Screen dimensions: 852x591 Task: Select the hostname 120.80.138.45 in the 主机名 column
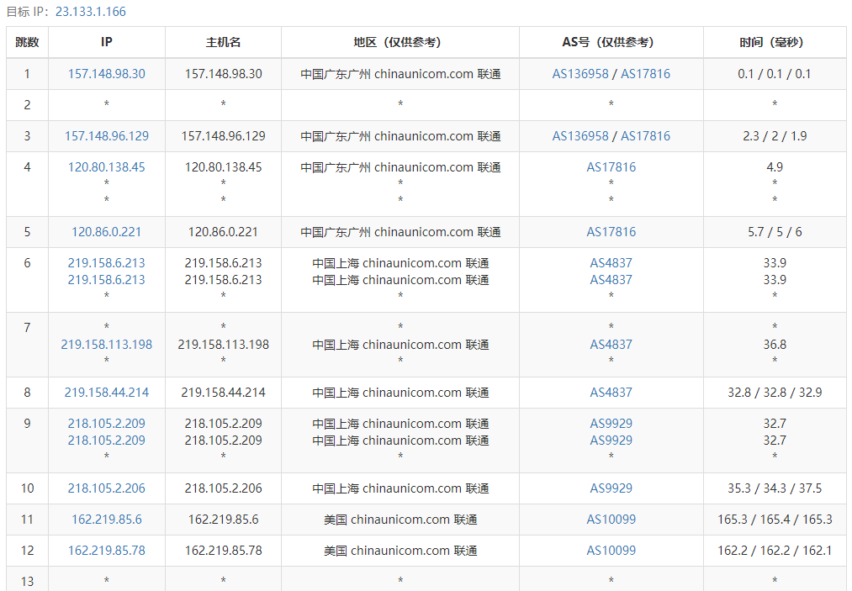pos(224,167)
